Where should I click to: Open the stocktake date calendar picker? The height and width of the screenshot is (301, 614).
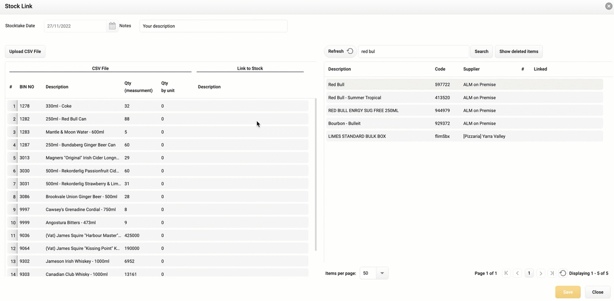coord(112,25)
